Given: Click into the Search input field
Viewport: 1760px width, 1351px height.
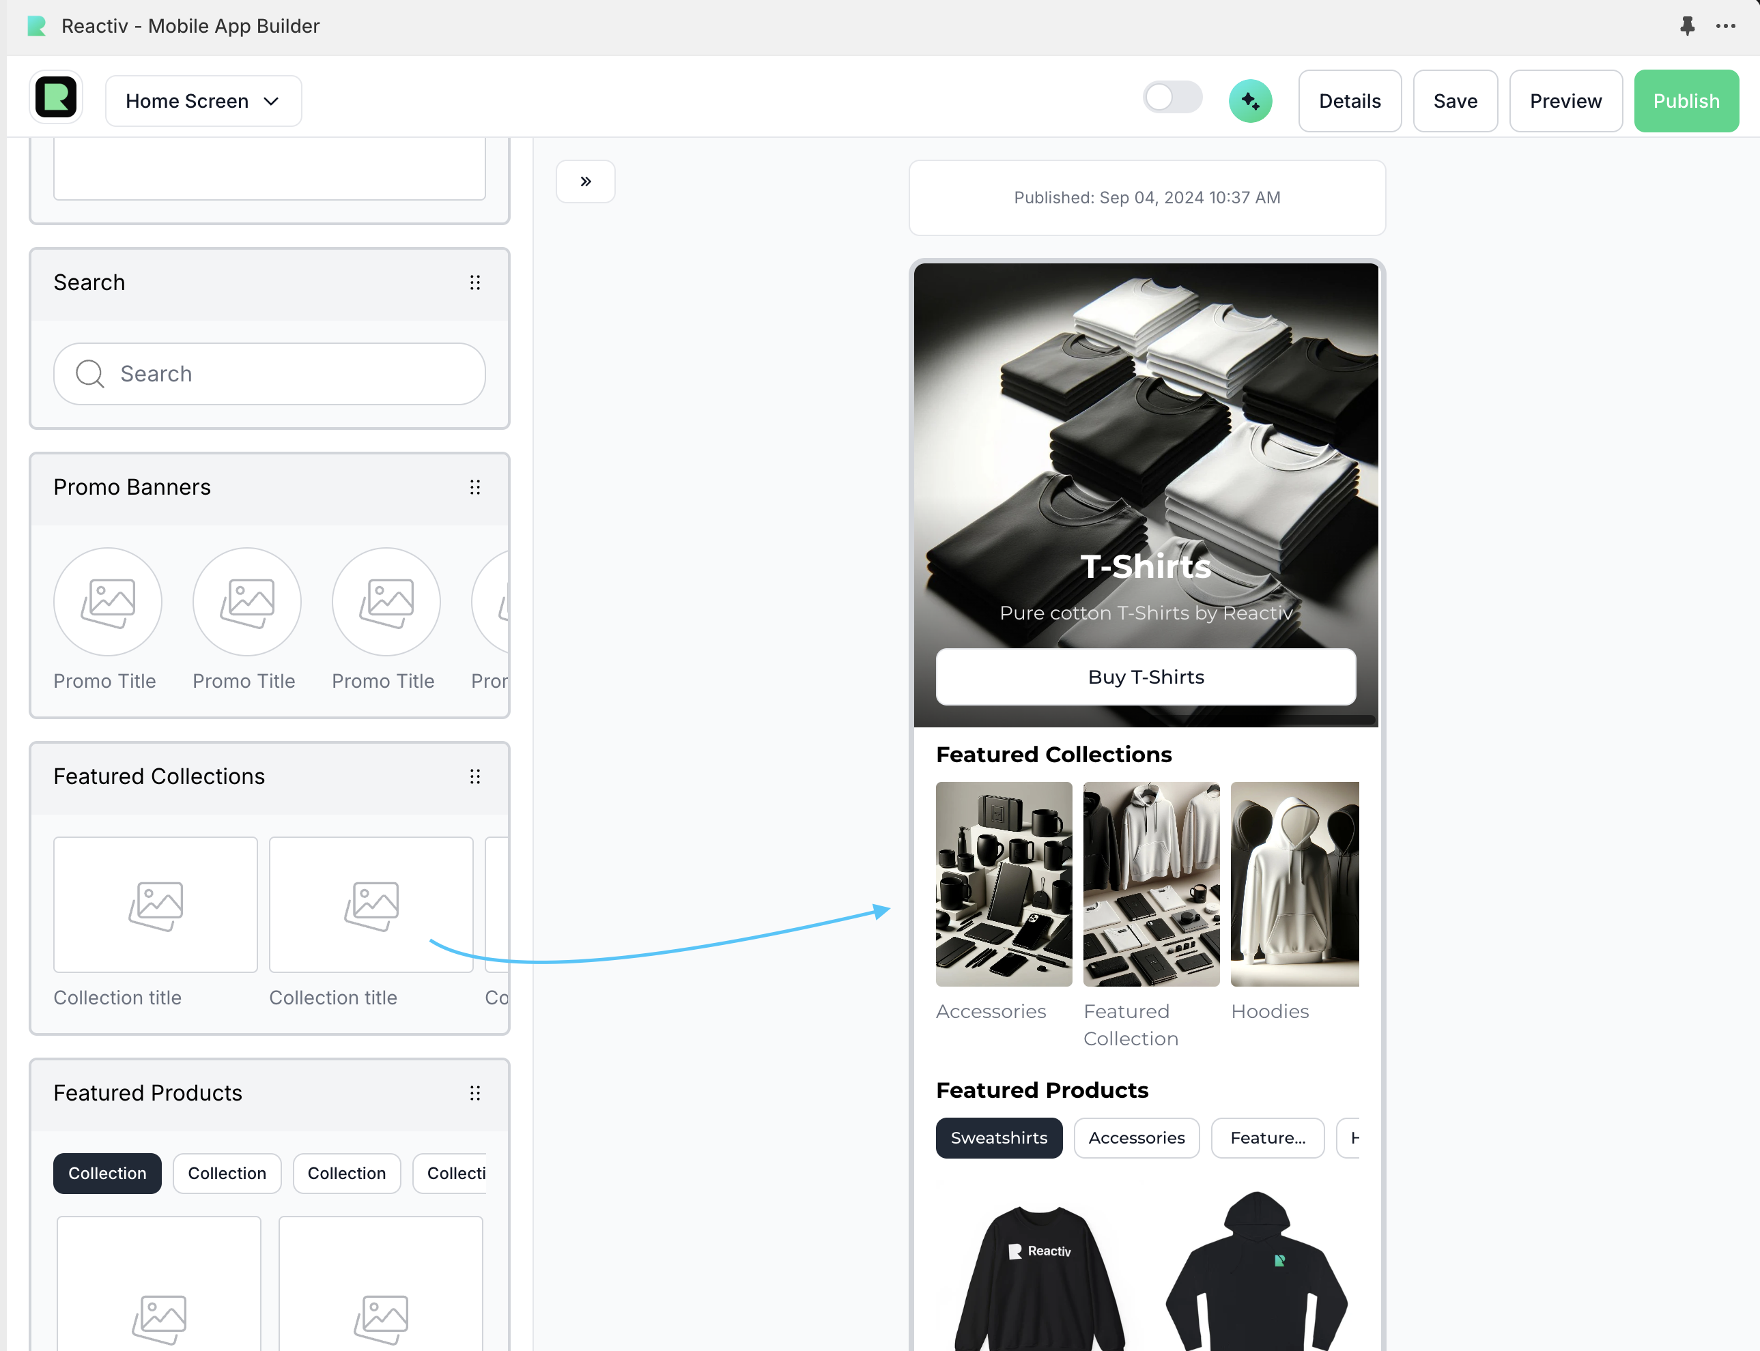Looking at the screenshot, I should (x=270, y=374).
